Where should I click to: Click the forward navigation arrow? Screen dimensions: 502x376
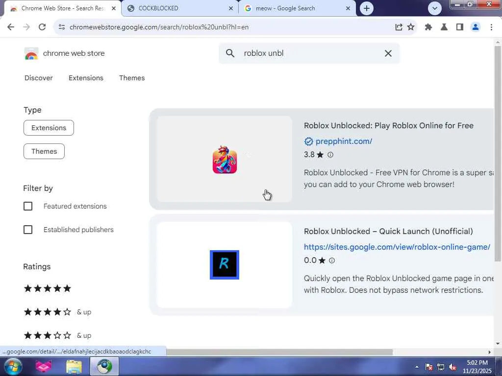click(26, 27)
